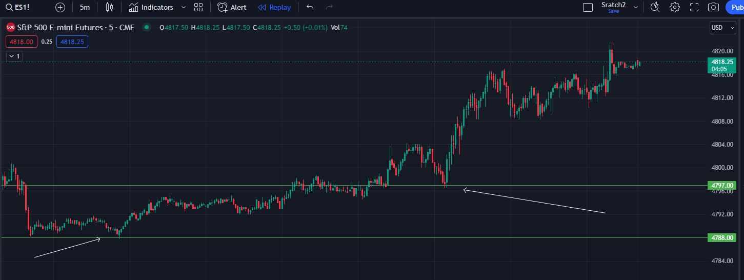
Task: Click the 4792.00 price axis label
Action: click(722, 214)
